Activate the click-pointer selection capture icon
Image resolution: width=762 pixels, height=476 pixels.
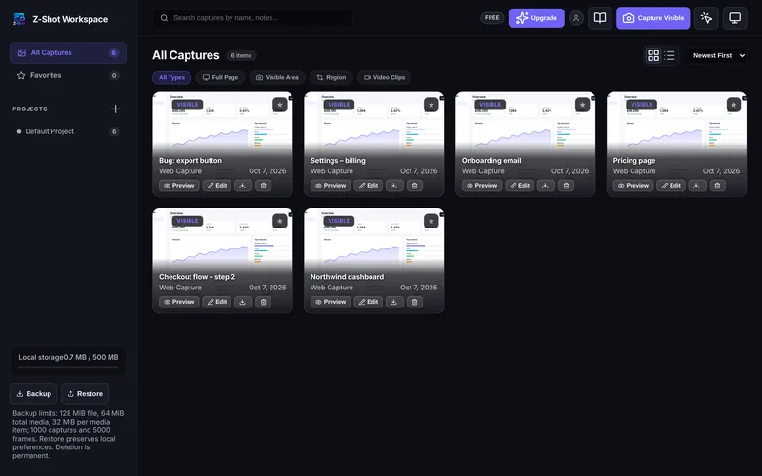coord(706,18)
